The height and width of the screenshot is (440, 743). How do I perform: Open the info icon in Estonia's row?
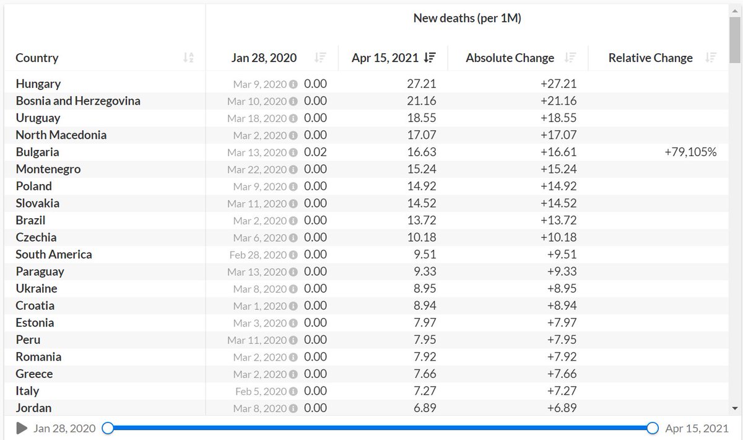coord(293,323)
